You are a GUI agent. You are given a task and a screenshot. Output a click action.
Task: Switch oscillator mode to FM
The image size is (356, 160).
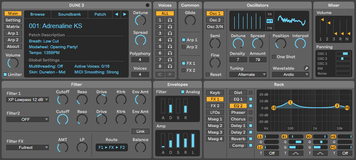tap(269, 28)
